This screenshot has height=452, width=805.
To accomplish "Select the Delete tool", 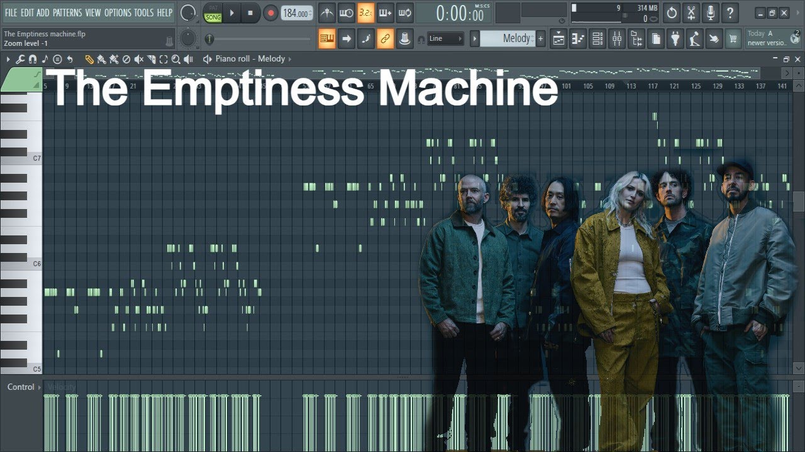I will (x=126, y=59).
